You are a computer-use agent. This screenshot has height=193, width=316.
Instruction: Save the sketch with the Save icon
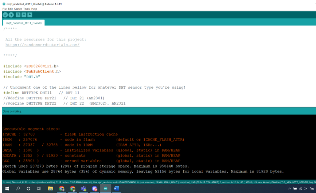pyautogui.click(x=30, y=15)
